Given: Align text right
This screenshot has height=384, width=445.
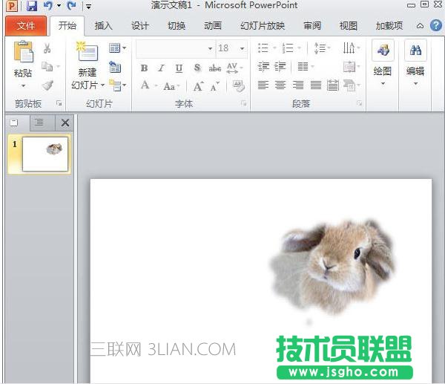Looking at the screenshot, I should (298, 85).
